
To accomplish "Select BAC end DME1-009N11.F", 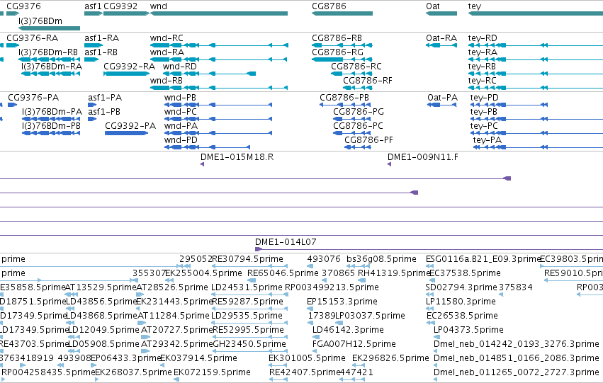I will pyautogui.click(x=422, y=157).
